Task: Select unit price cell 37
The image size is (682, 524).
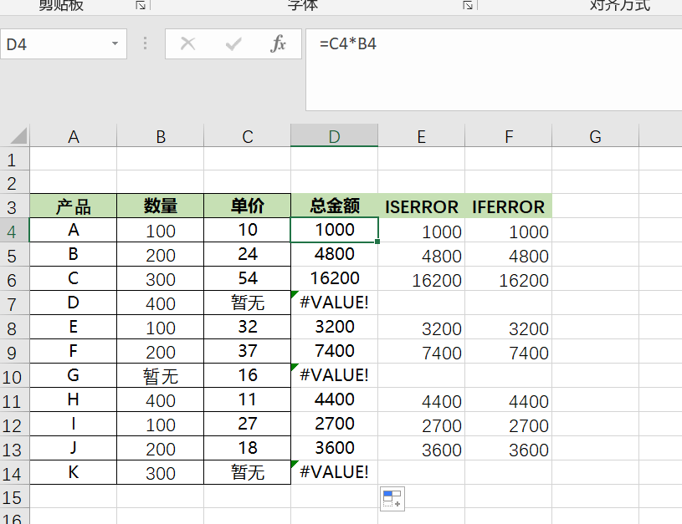Action: tap(248, 351)
